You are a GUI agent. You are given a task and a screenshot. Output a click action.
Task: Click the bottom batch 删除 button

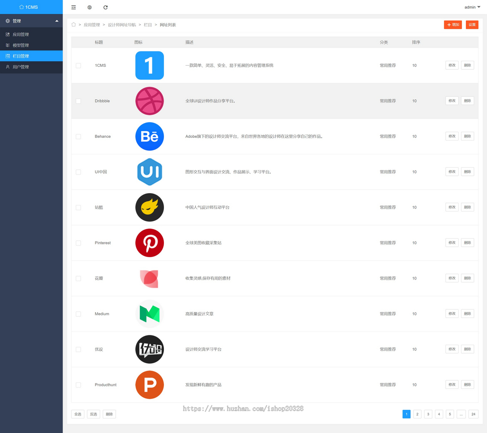click(109, 414)
